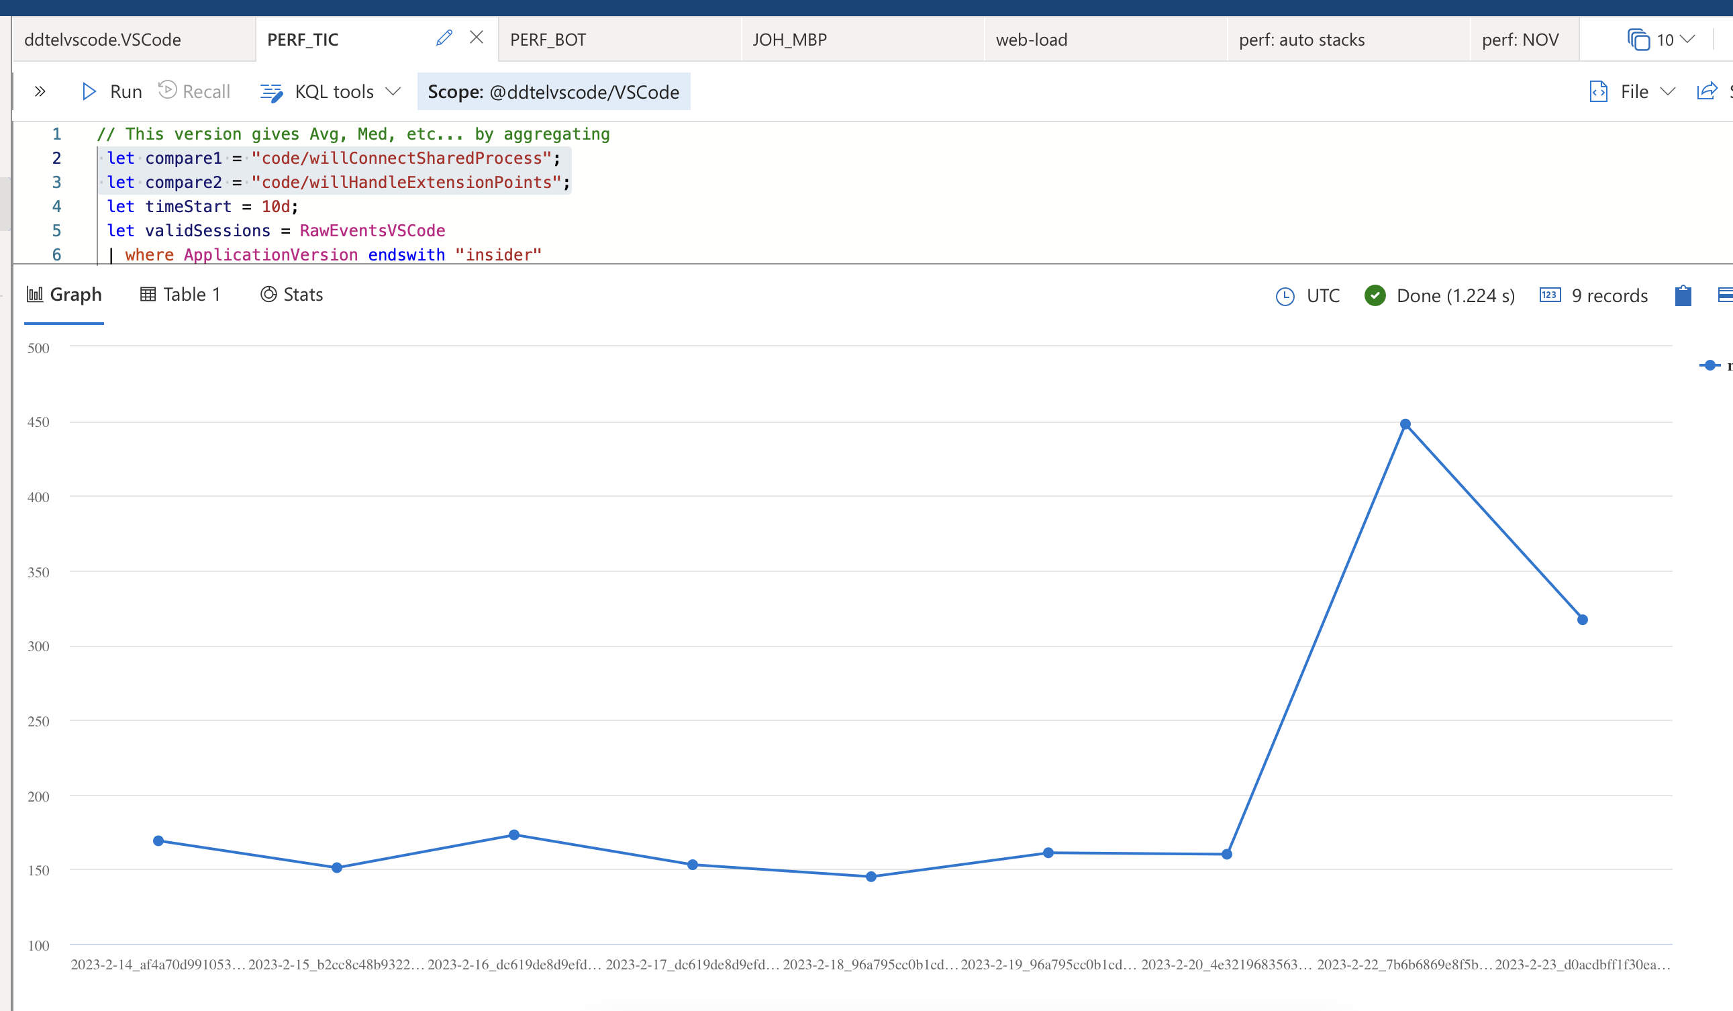The image size is (1733, 1011).
Task: Select the 450 peak data point on the chart
Action: pyautogui.click(x=1404, y=424)
